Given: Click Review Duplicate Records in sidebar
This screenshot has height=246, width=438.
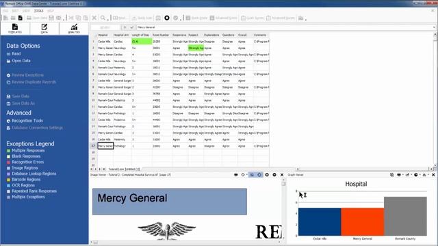Looking at the screenshot, I should 34,82.
